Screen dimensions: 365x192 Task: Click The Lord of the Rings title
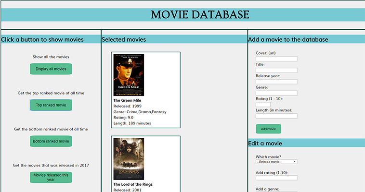point(133,184)
